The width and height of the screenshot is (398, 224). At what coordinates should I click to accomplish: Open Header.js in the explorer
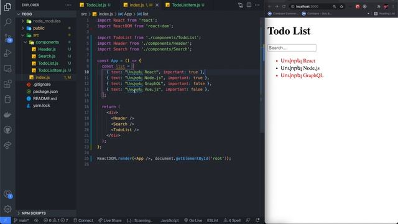click(x=47, y=49)
